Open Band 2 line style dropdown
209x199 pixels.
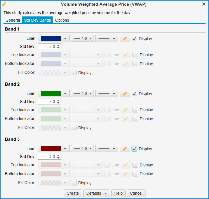(107, 94)
